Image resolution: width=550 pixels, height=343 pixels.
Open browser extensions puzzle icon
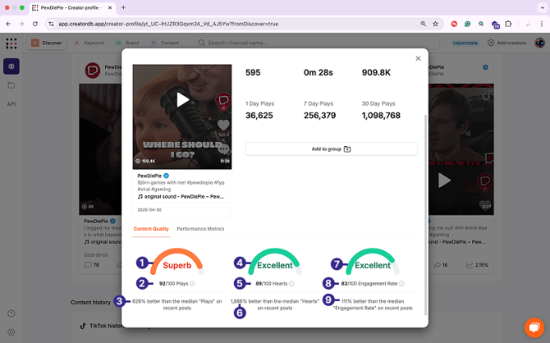pos(508,24)
